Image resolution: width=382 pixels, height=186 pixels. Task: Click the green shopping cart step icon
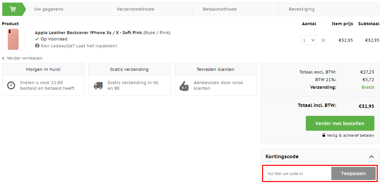[x=13, y=9]
